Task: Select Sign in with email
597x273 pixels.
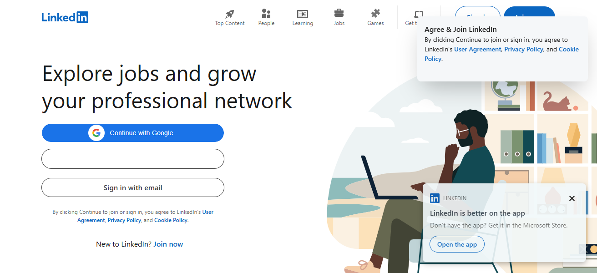Action: (x=133, y=187)
